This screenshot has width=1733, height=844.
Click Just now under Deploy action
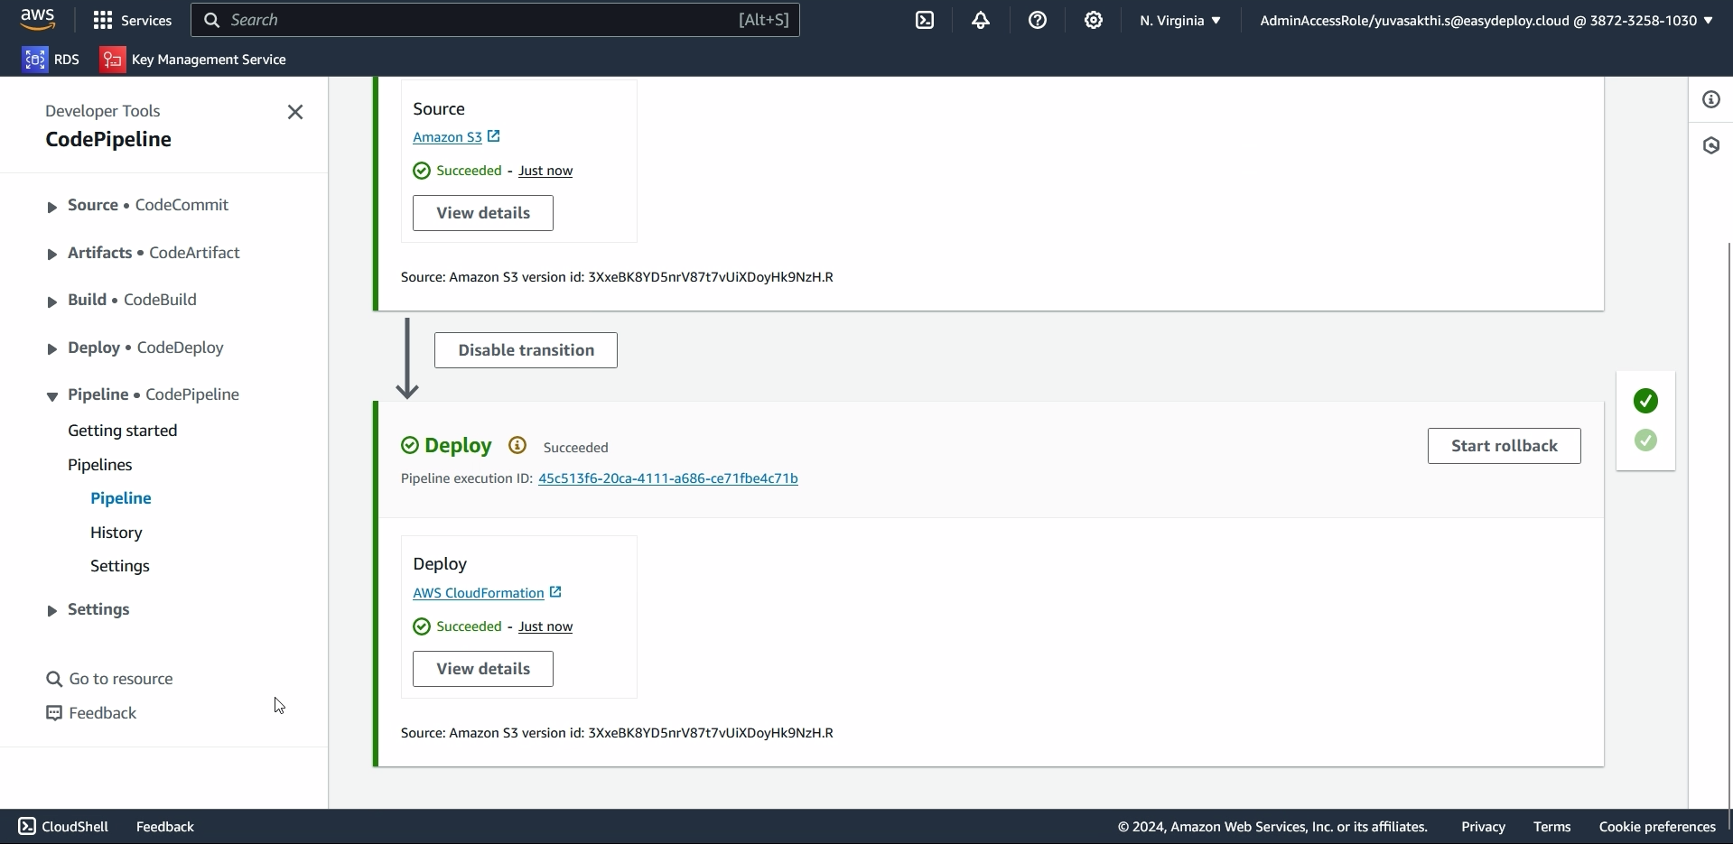tap(545, 626)
